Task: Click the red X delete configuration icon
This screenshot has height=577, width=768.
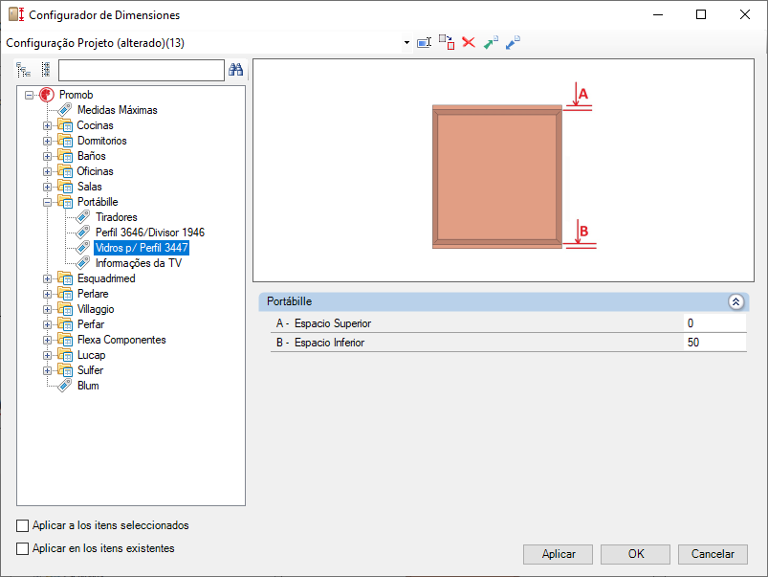Action: tap(469, 42)
